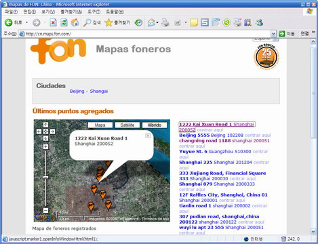The image size is (318, 244).
Task: Open the 도구(T) menu
Action: 94,12
